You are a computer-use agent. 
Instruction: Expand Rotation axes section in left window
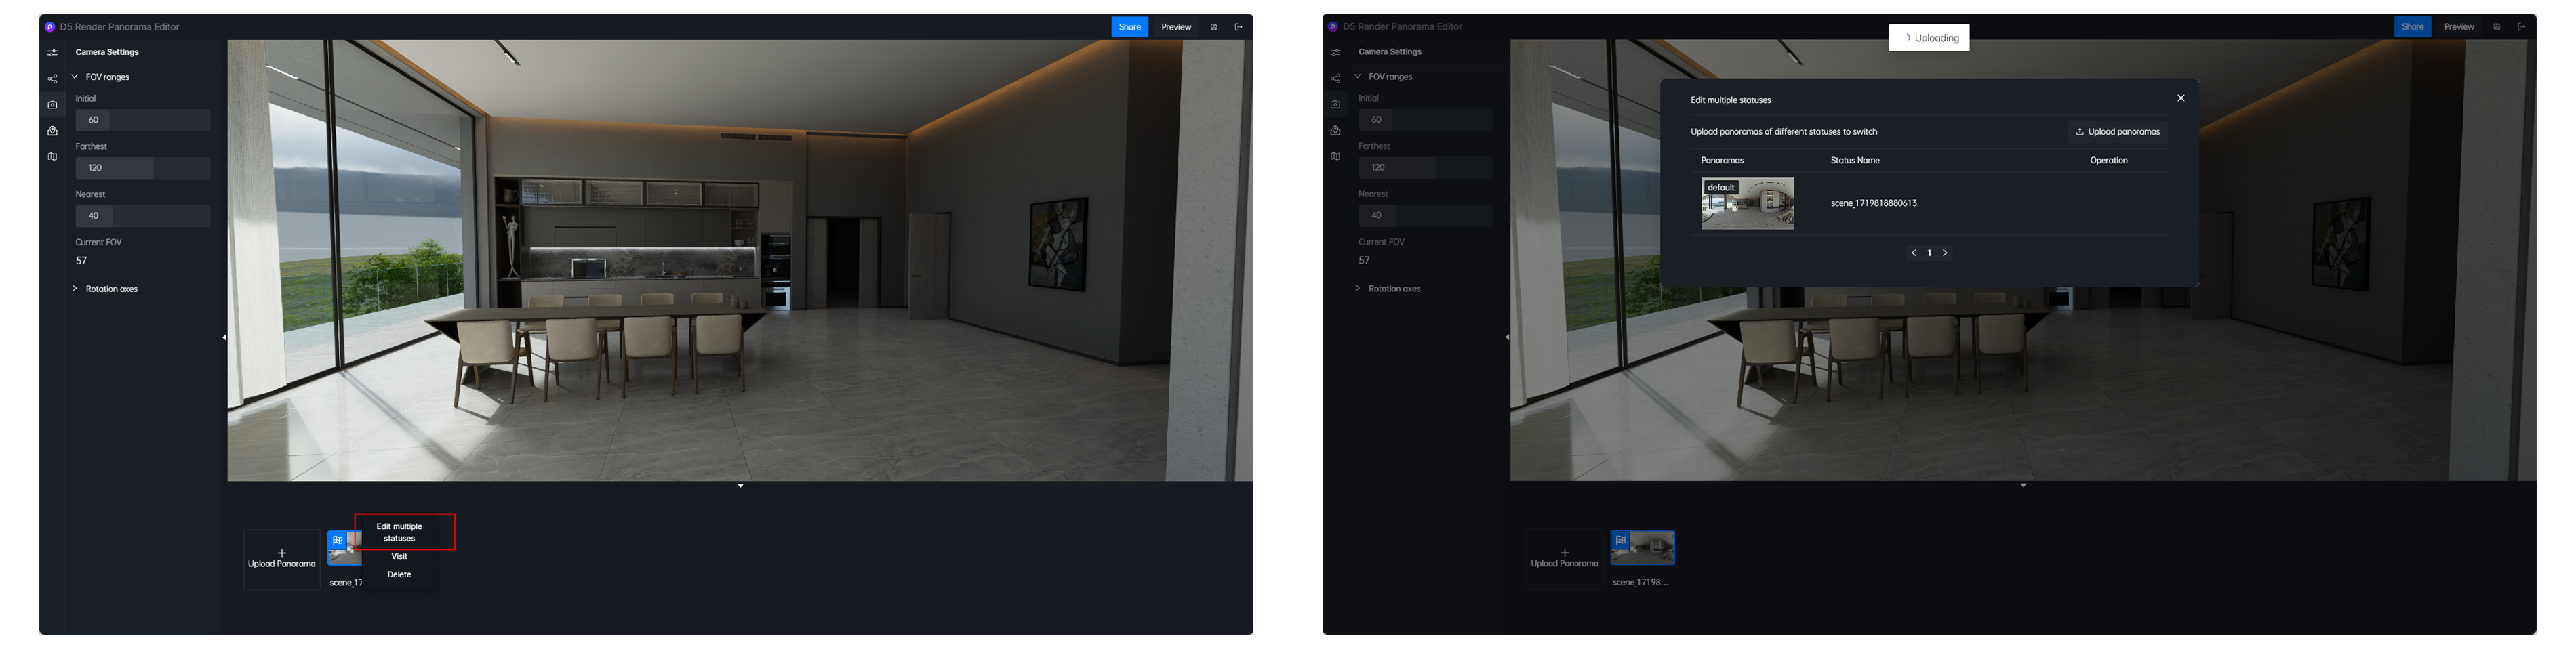74,288
